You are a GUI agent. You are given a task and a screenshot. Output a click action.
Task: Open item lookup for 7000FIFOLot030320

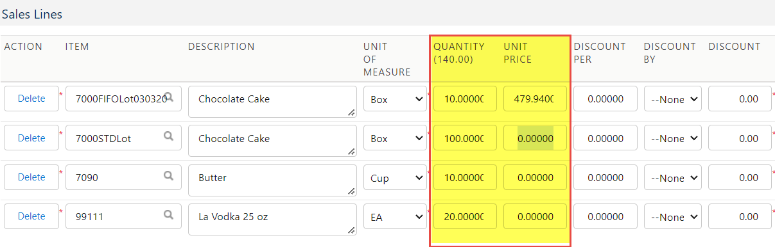[x=169, y=97]
